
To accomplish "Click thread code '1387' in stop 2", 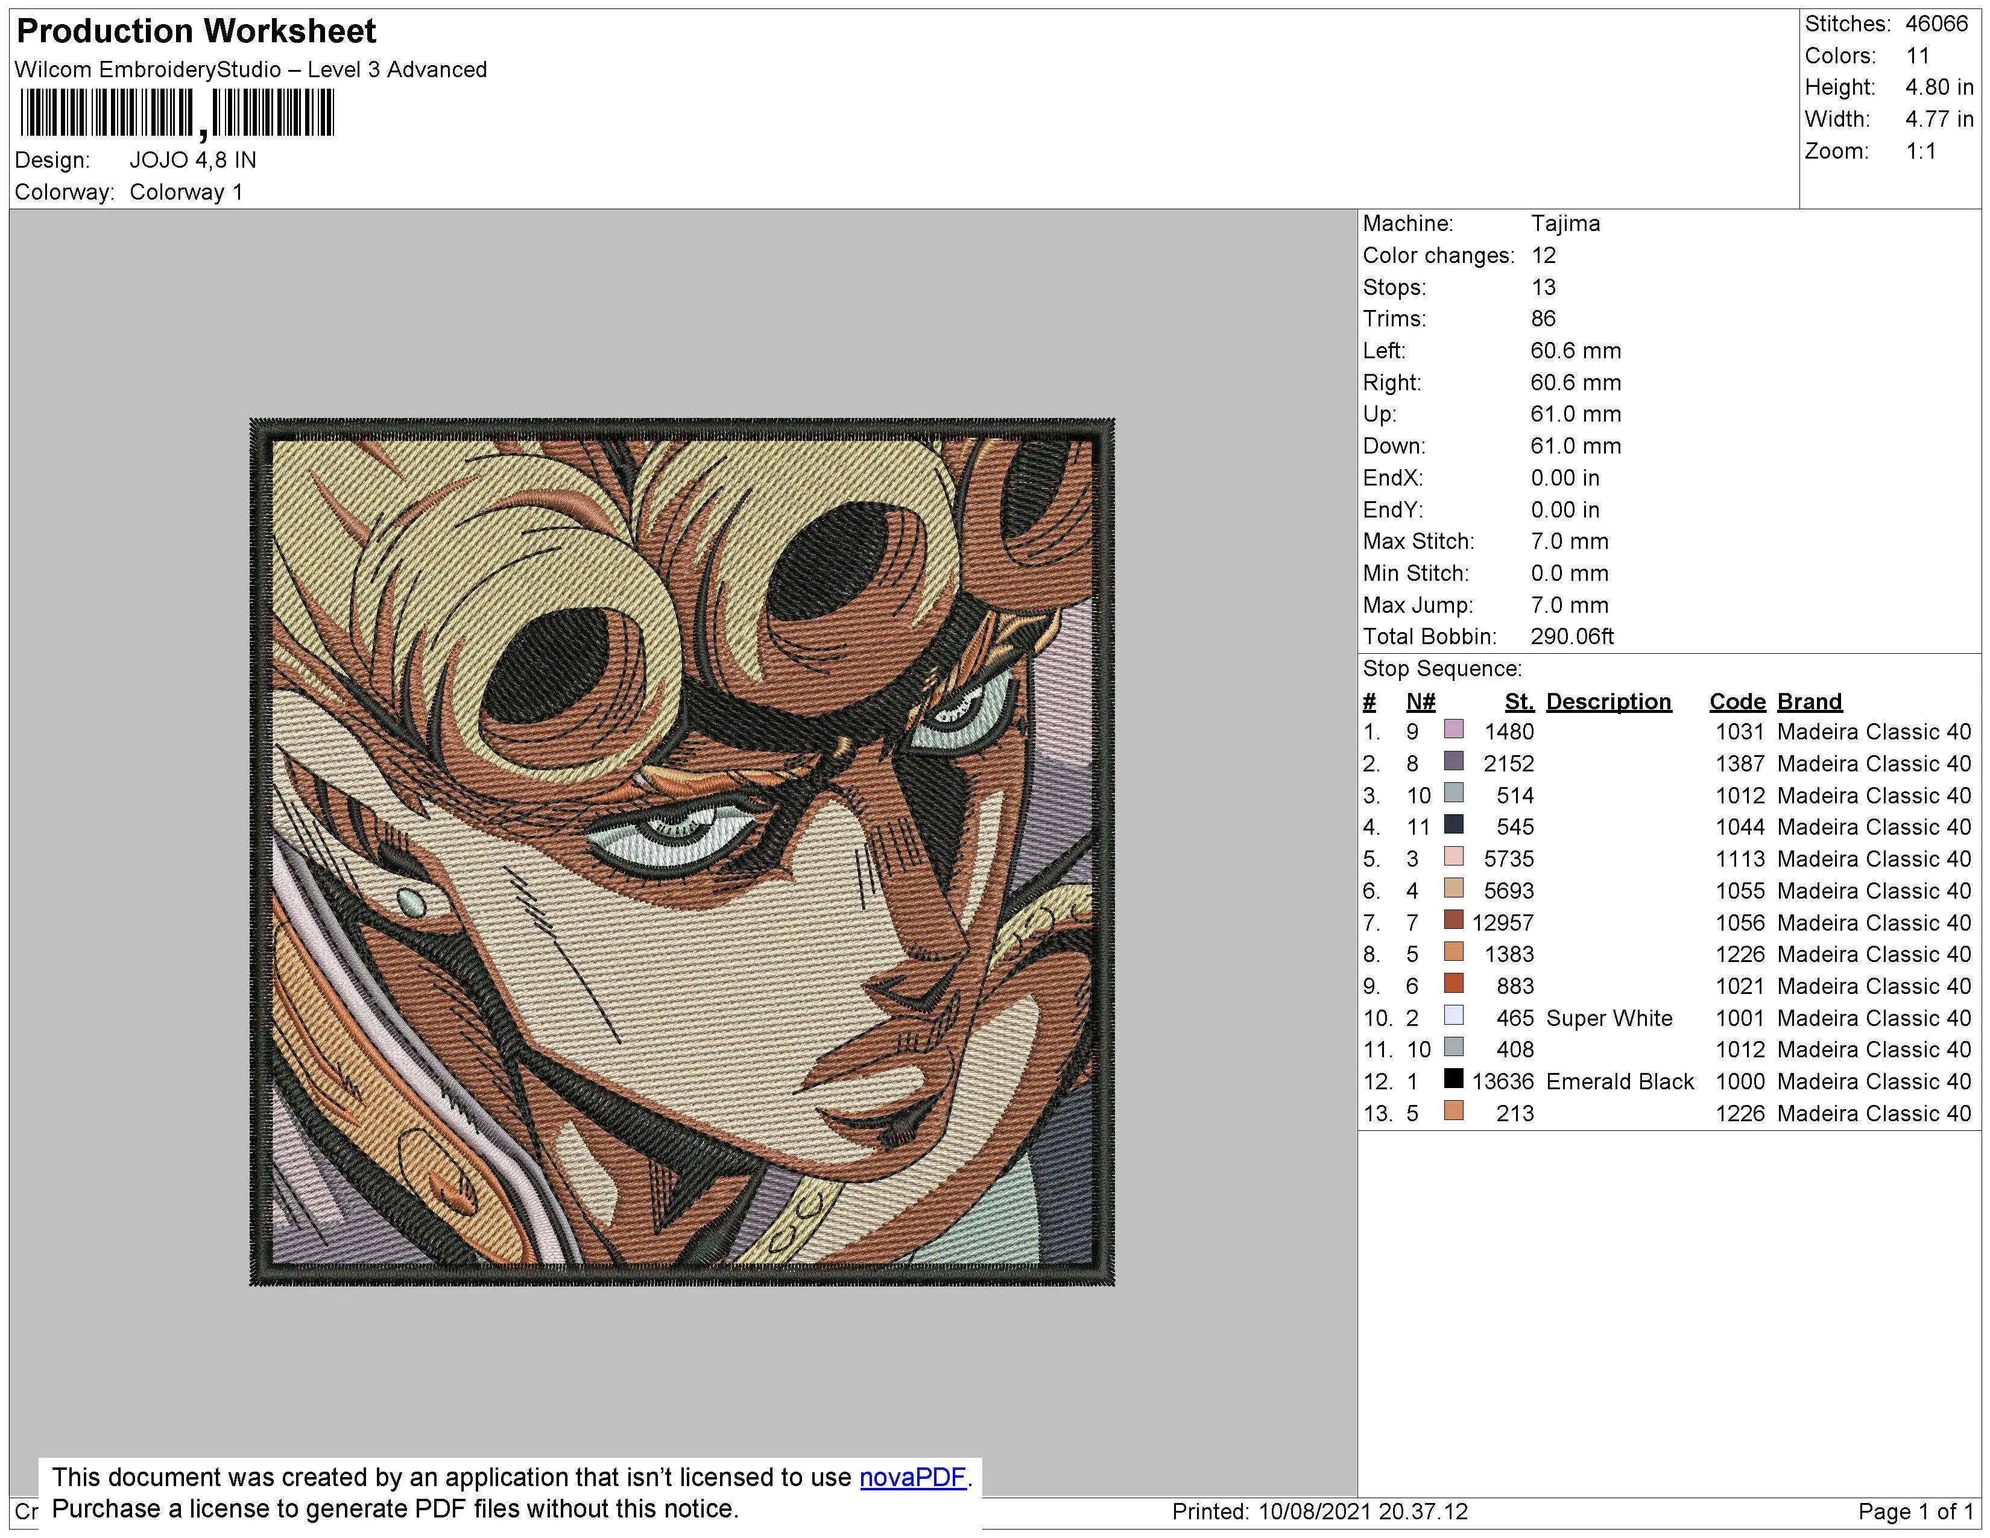I will 1739,764.
